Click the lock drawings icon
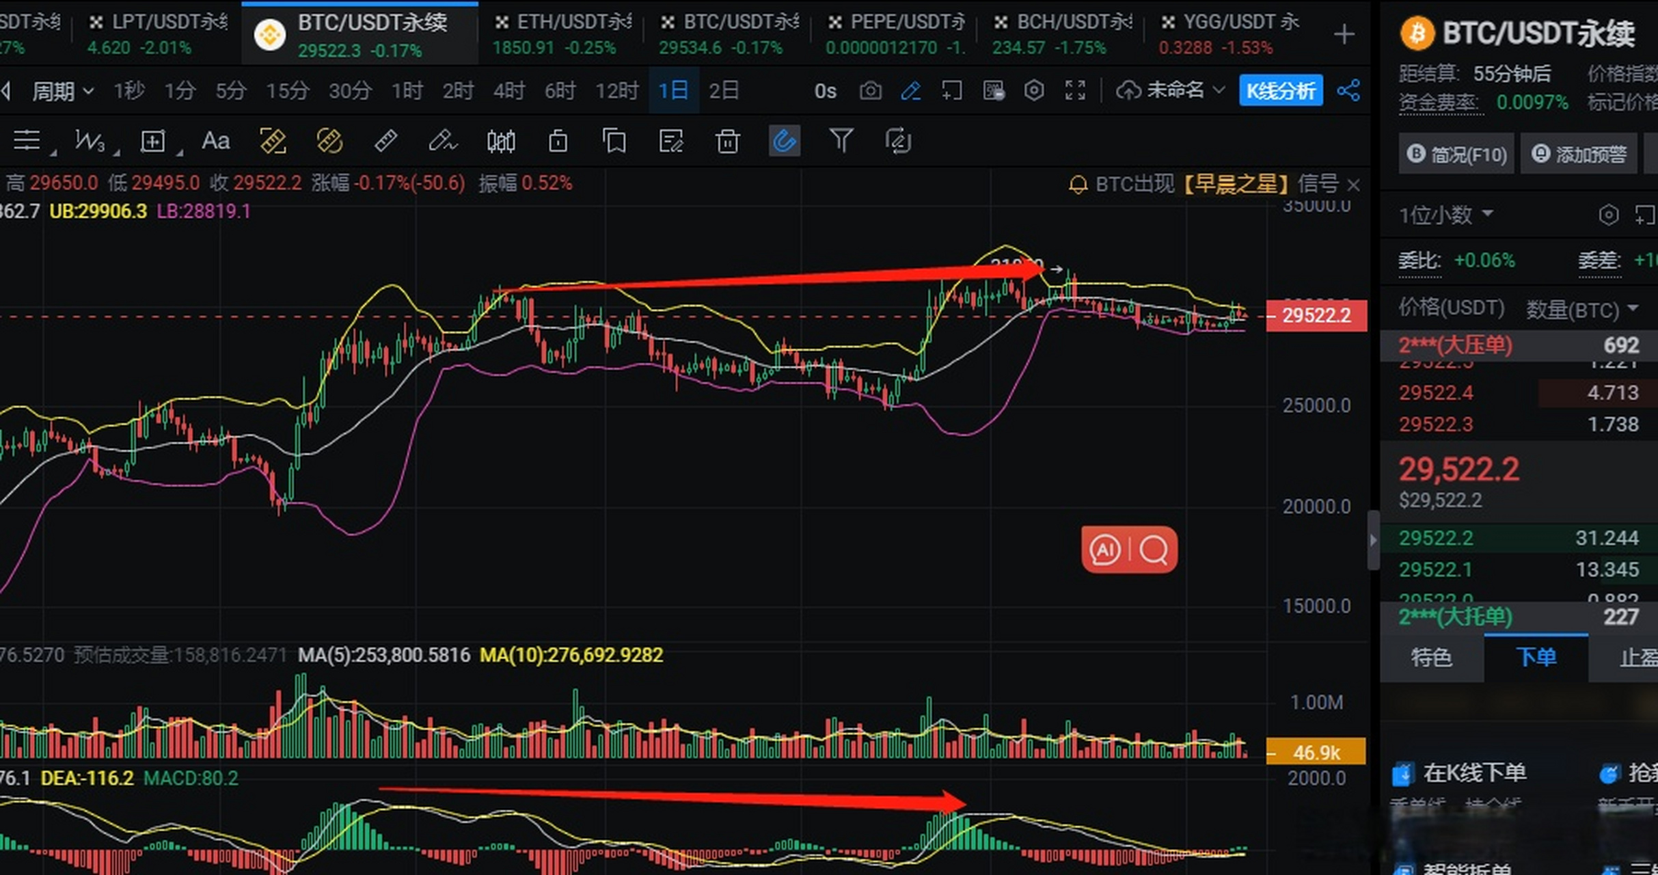 point(557,142)
